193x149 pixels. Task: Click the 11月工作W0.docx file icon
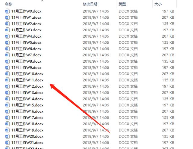[7, 11]
